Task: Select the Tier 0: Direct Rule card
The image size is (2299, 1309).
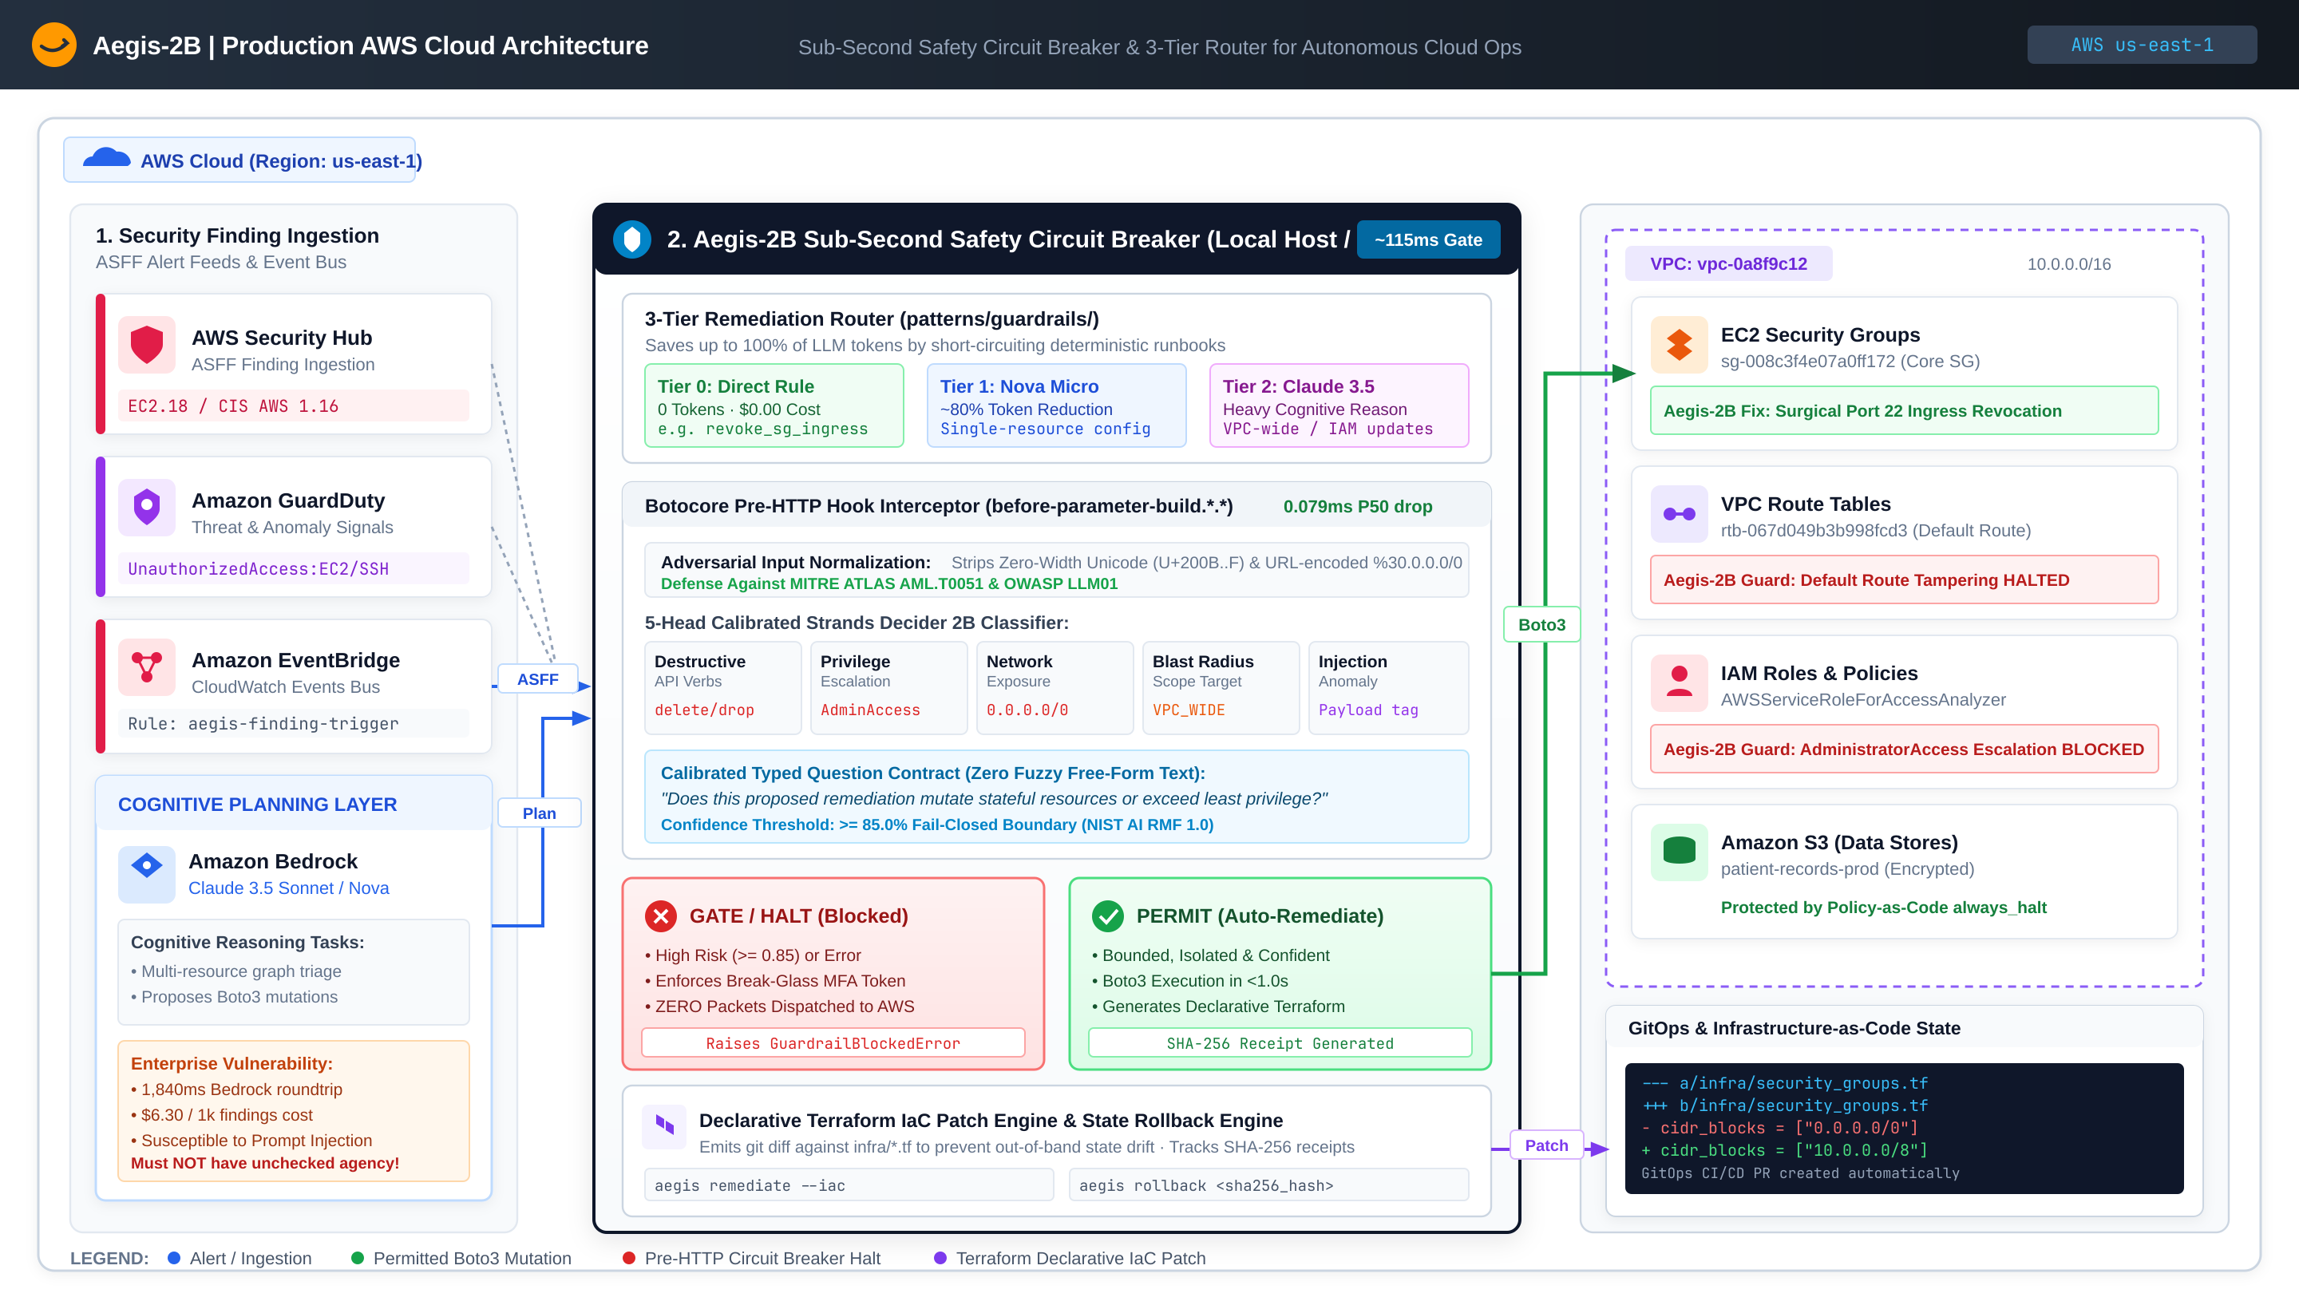Action: tap(774, 405)
